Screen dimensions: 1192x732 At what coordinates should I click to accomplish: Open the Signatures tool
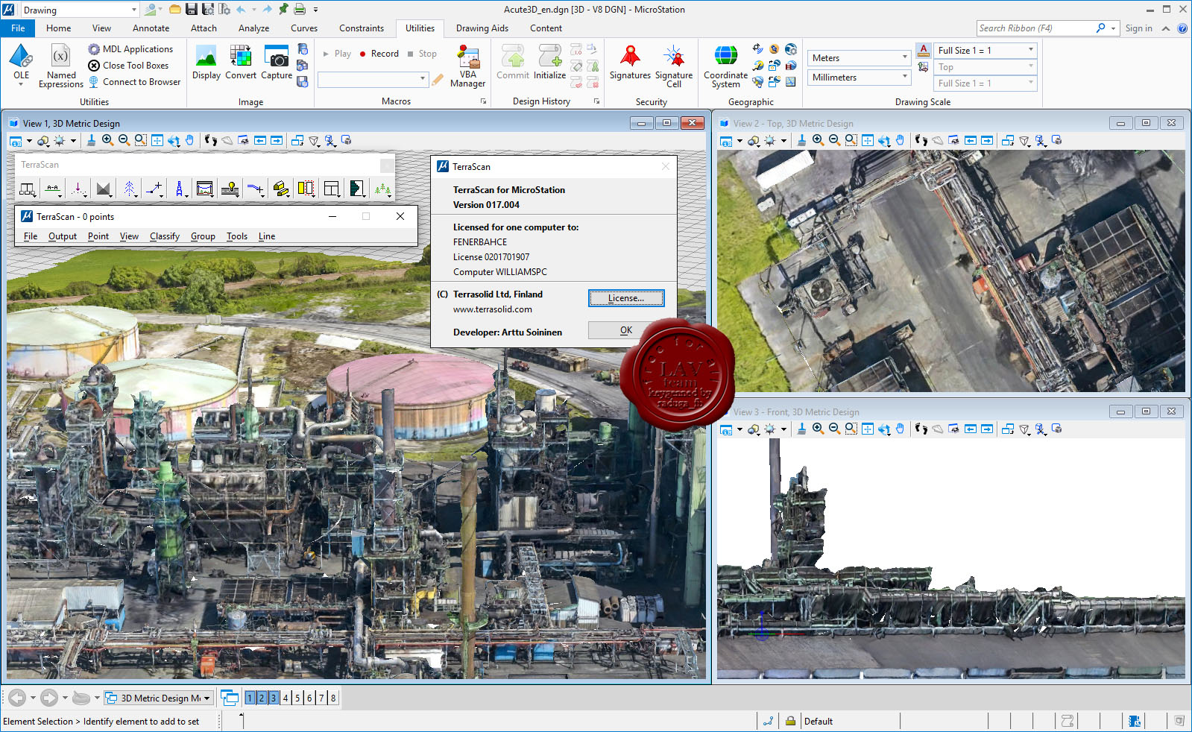(x=630, y=63)
